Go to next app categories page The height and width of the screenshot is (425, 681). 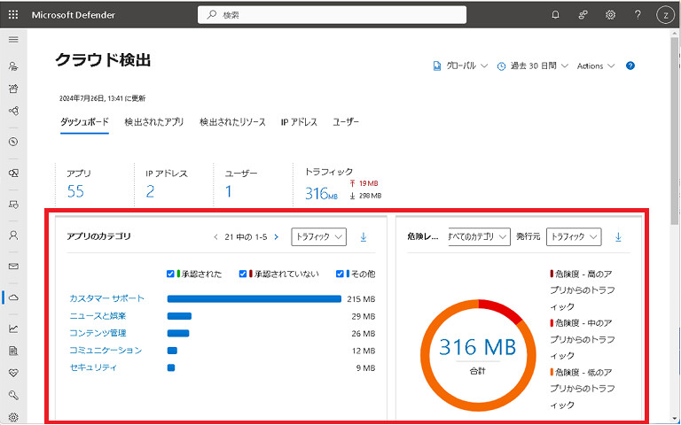pyautogui.click(x=277, y=237)
